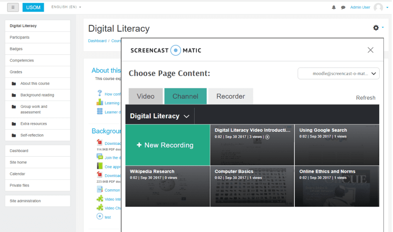The width and height of the screenshot is (393, 232).
Task: Open Private files in sidebar
Action: 38,186
